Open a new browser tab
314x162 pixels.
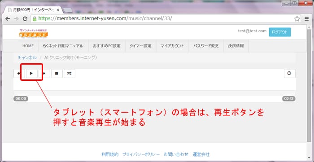pyautogui.click(x=68, y=10)
